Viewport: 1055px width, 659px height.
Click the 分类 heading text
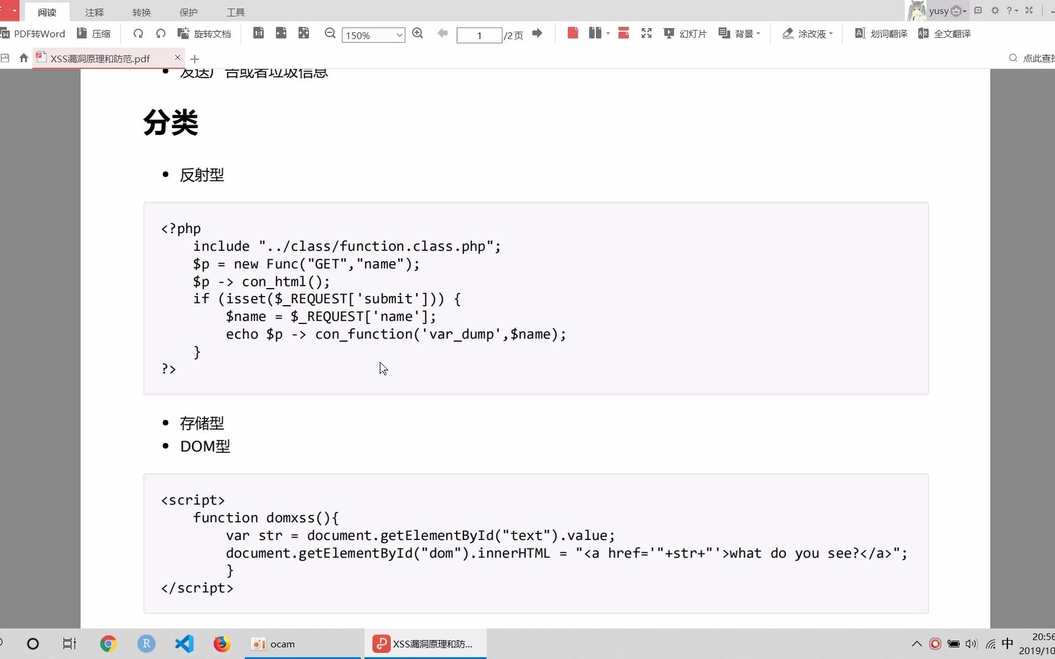[x=170, y=122]
